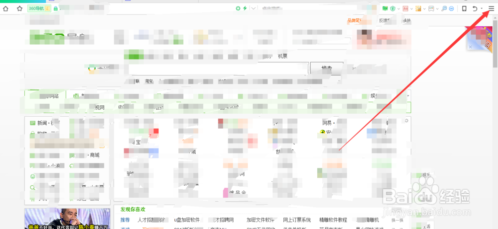Viewport: 498px width, 229px height.
Task: Expand the dropdown beside the Aa icon
Action: click(411, 9)
